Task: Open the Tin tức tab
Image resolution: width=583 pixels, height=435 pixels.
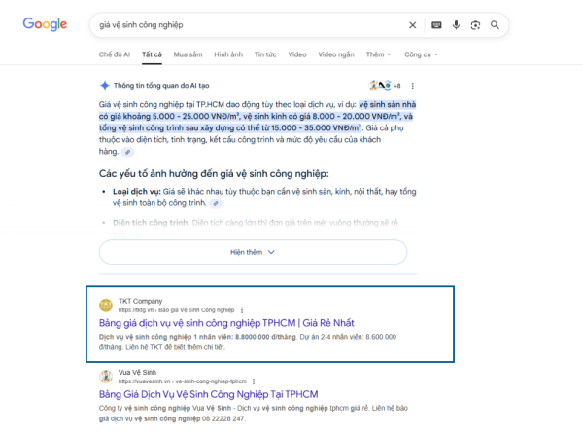Action: click(265, 54)
